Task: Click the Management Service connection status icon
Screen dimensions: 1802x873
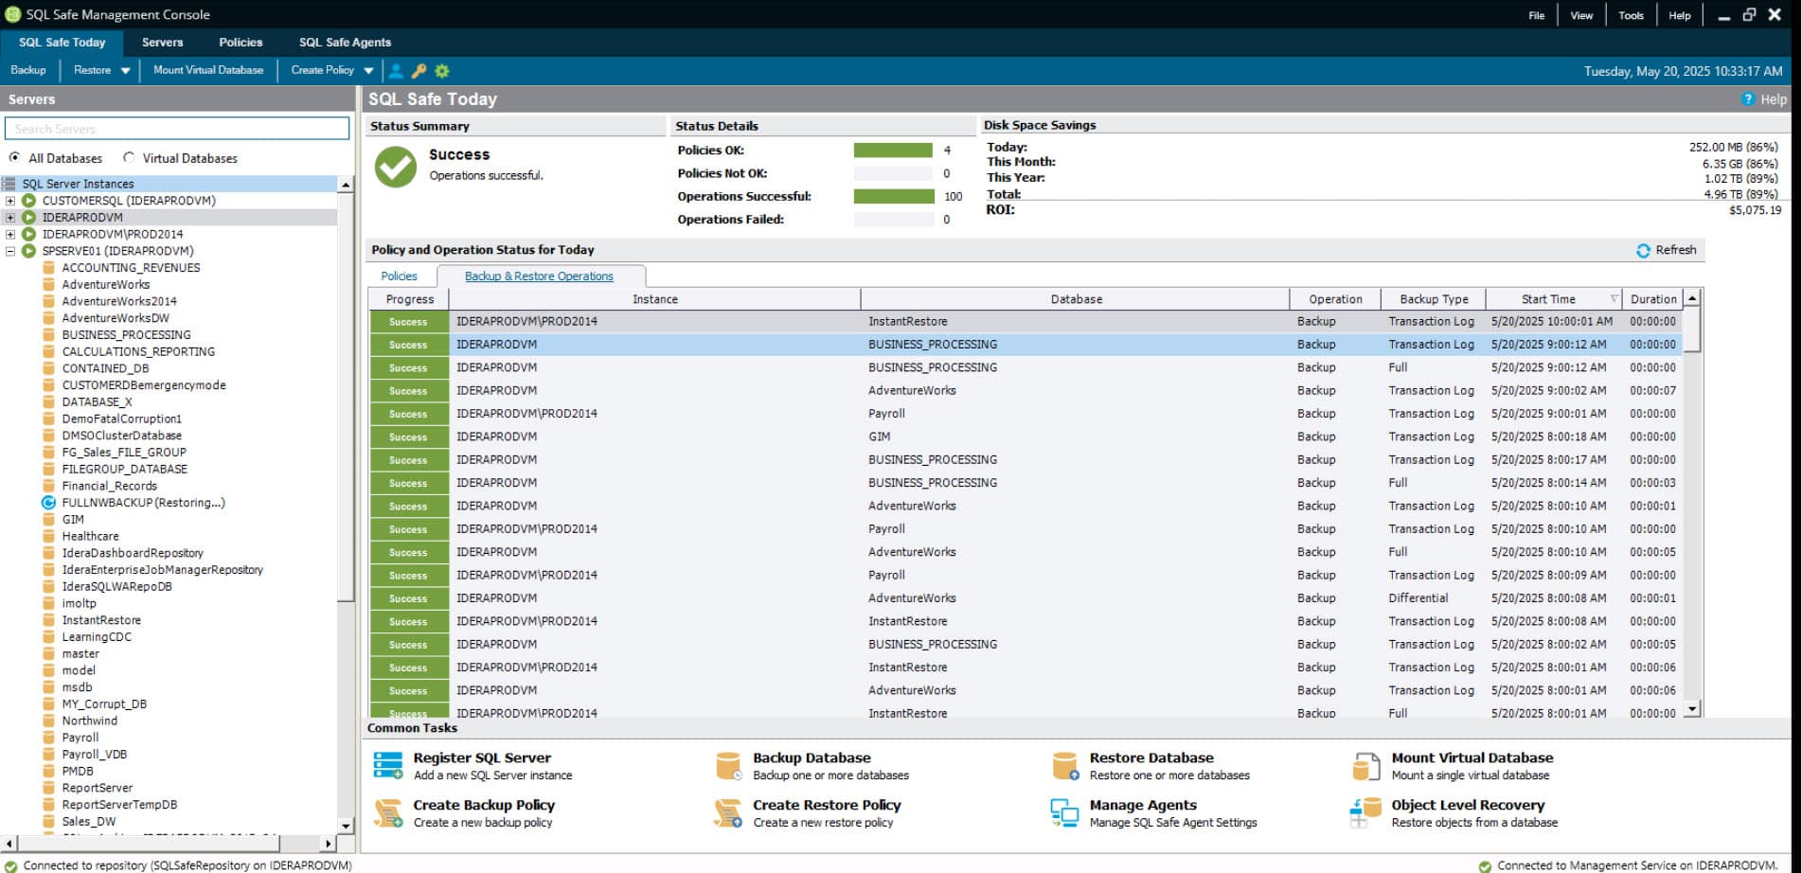Action: (x=1485, y=865)
